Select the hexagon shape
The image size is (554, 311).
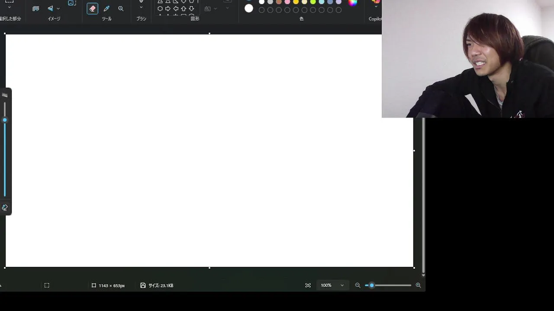tap(160, 9)
